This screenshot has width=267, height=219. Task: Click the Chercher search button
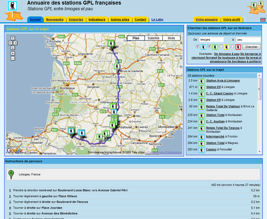(251, 47)
